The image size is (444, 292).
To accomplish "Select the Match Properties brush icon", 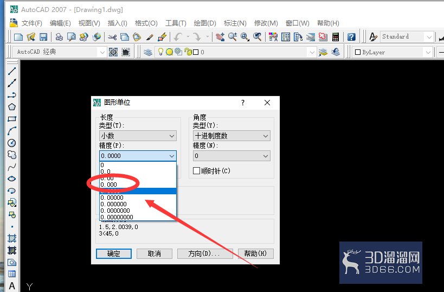I will (x=150, y=37).
